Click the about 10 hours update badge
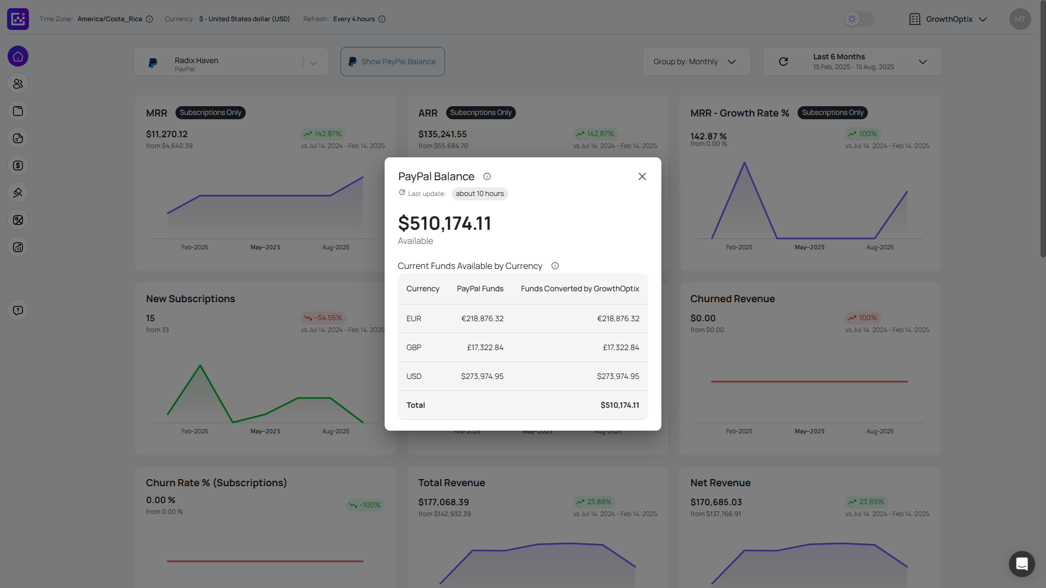Viewport: 1046px width, 588px height. [x=479, y=194]
